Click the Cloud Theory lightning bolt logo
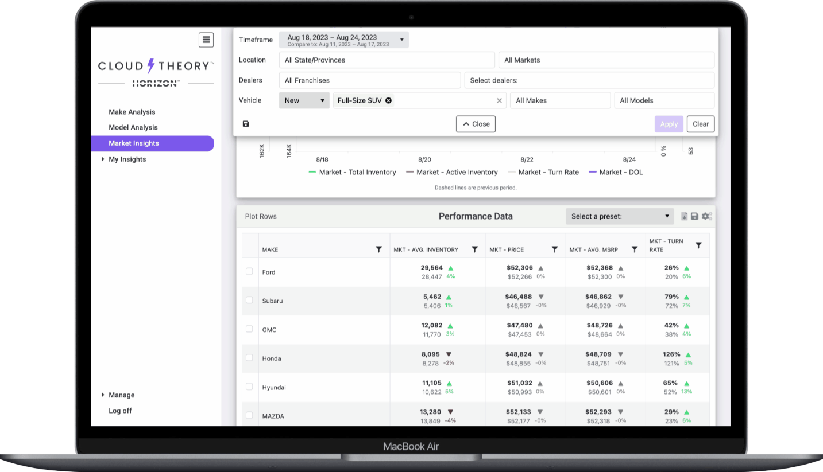Image resolution: width=823 pixels, height=472 pixels. pos(151,65)
